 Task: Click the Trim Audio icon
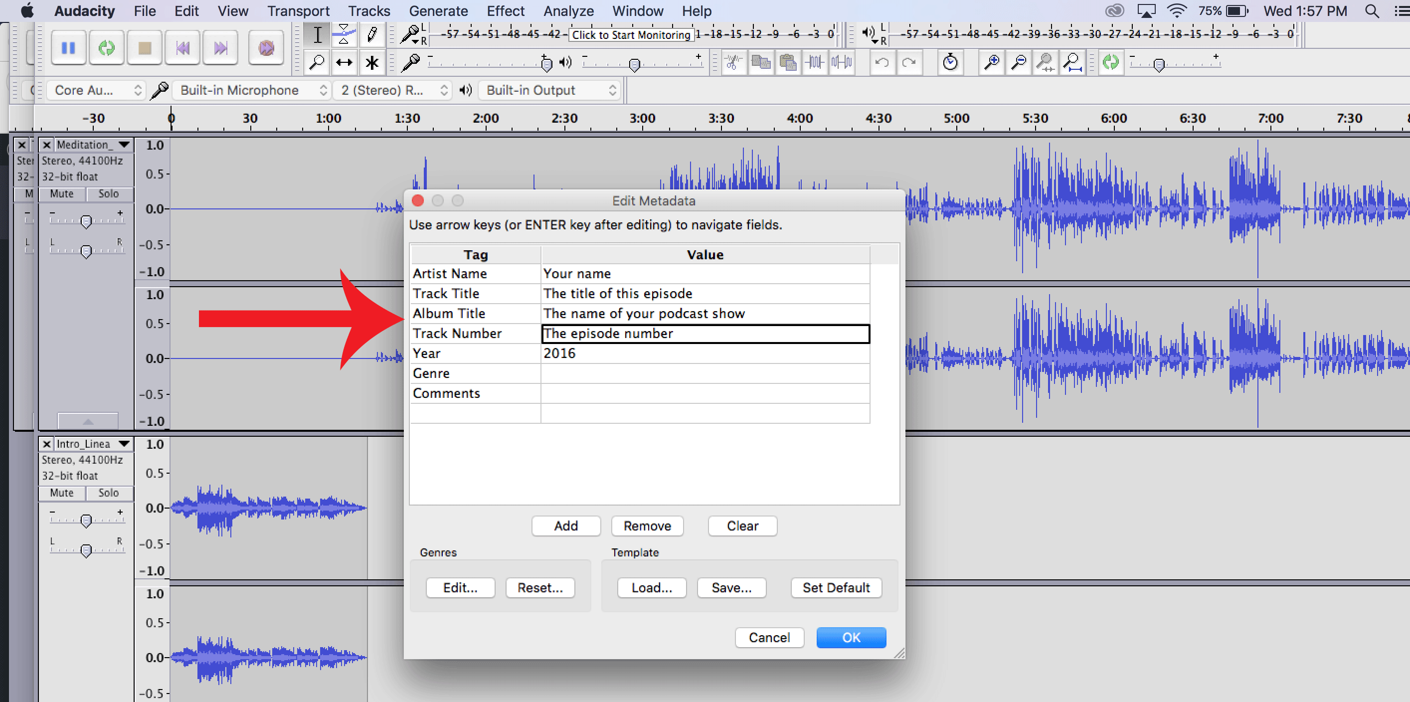click(x=815, y=62)
